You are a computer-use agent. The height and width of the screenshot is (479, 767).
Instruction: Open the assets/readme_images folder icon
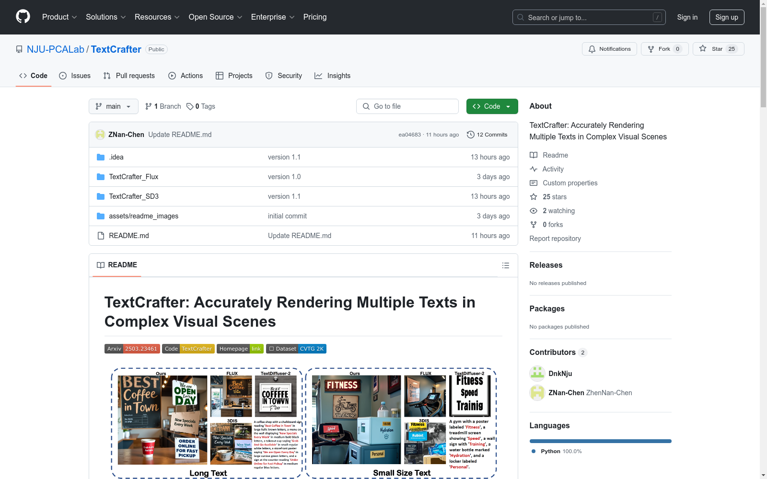click(x=101, y=216)
